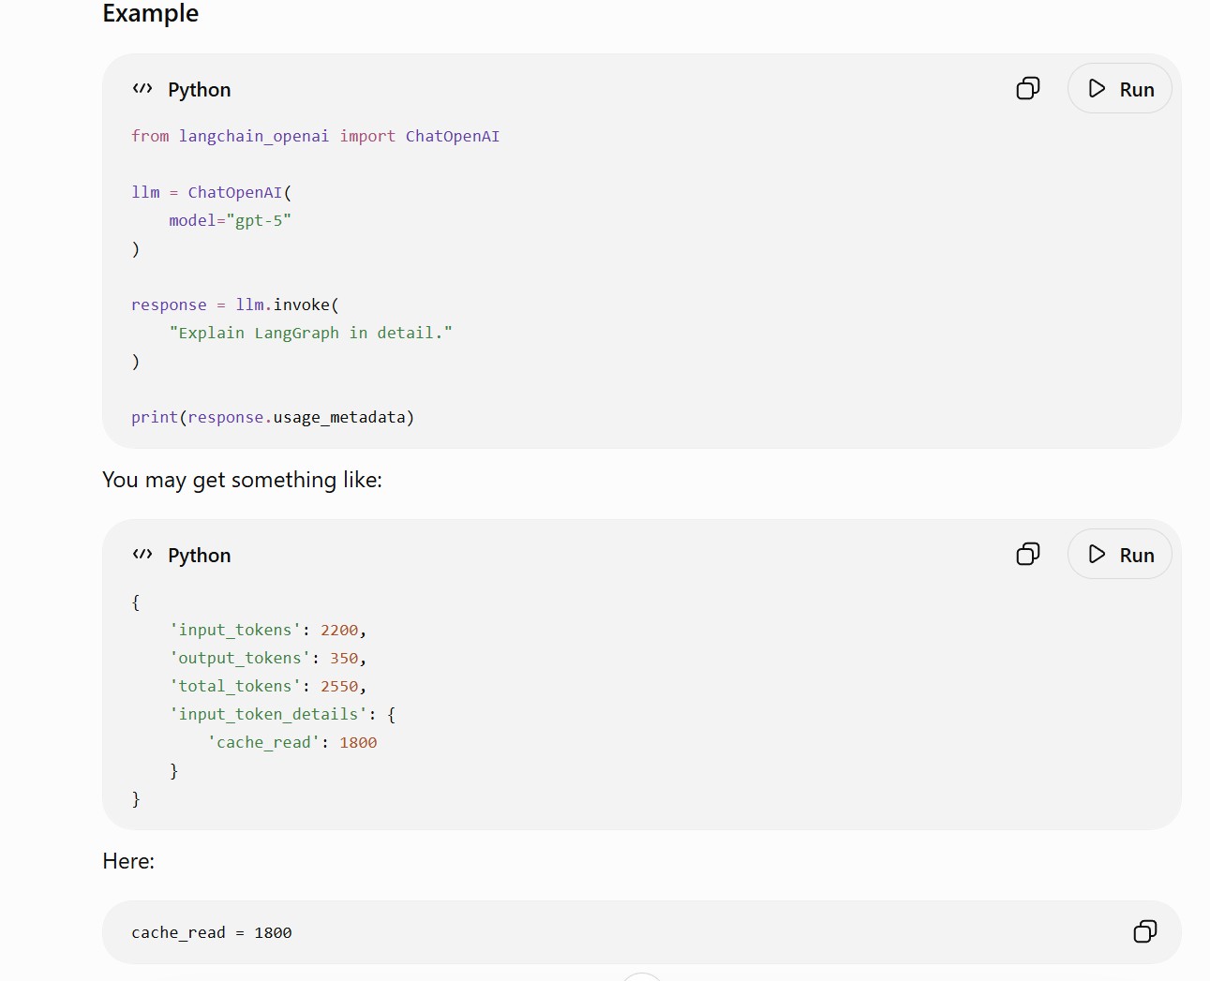Copy the cache_read = 1800 snippet

(1145, 931)
